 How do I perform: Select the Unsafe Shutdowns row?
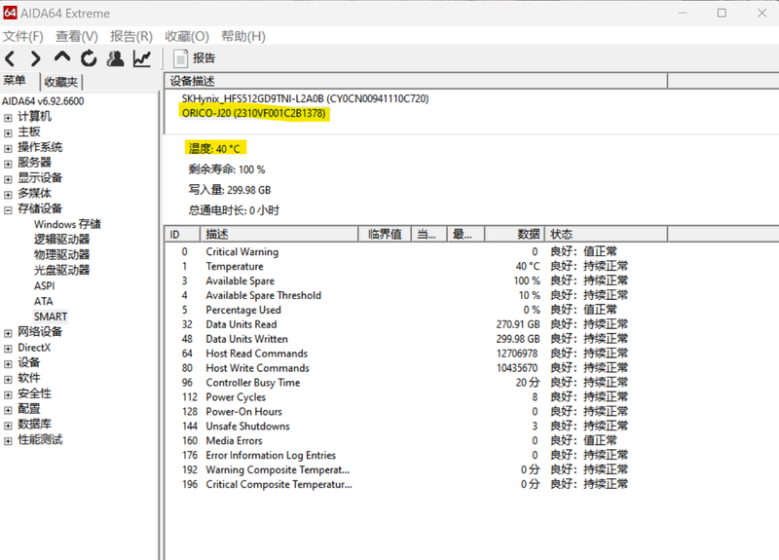(416, 427)
